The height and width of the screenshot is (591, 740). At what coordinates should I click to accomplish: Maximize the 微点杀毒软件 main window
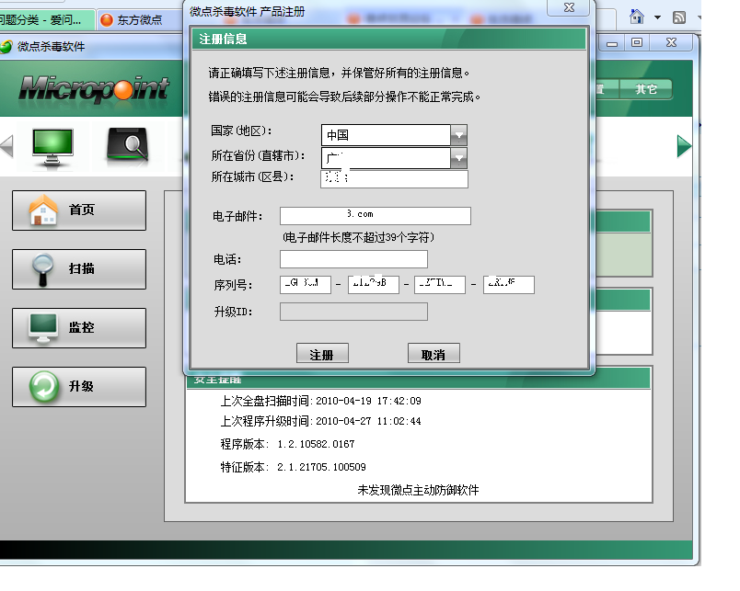tap(637, 43)
